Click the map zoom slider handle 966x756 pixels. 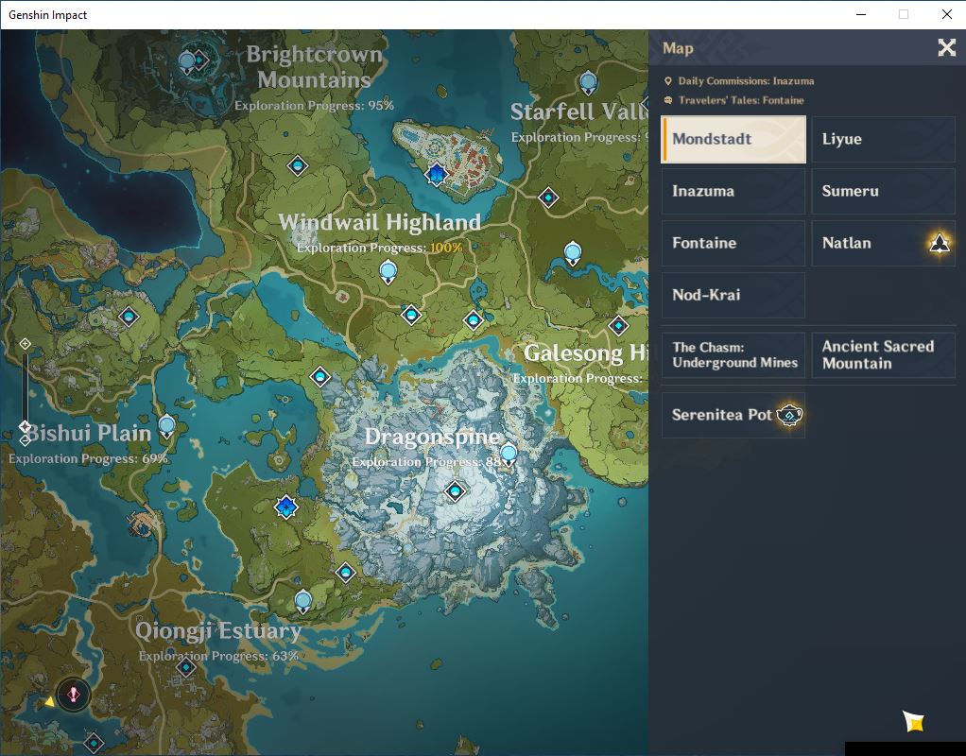pos(25,426)
